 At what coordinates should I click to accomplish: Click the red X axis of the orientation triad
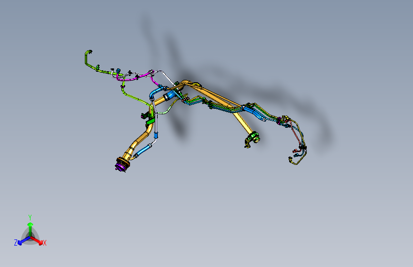[37, 241]
